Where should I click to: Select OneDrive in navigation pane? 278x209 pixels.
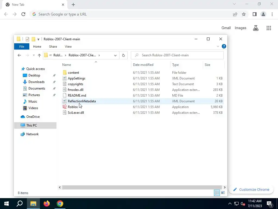33,117
